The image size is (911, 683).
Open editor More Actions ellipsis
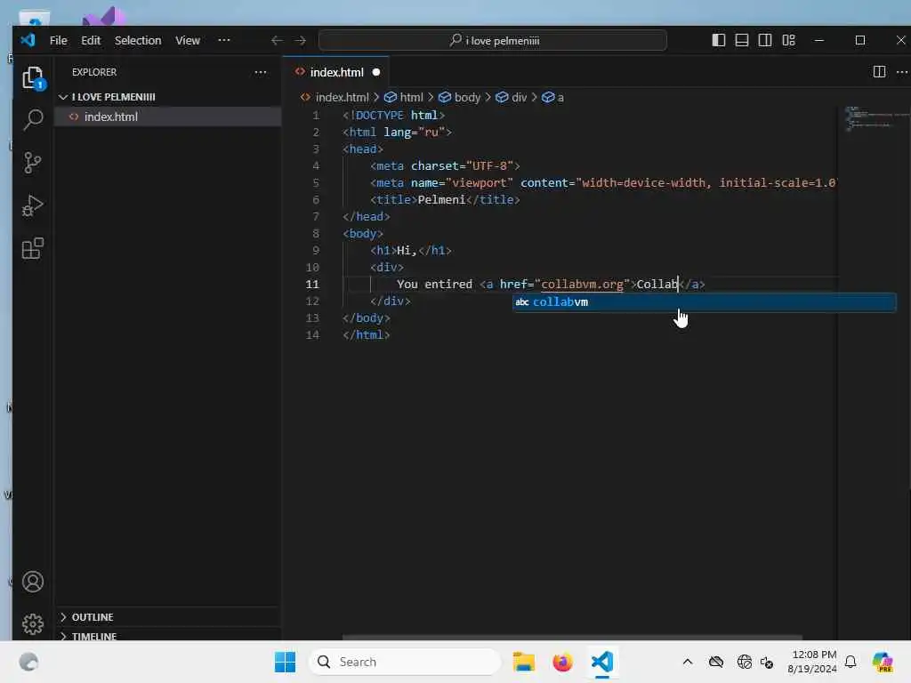tap(902, 72)
